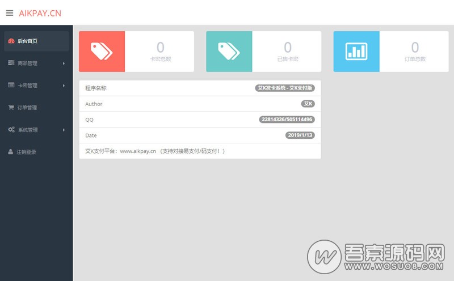This screenshot has height=281, width=454.
Task: Click the blue bar chart icon tile
Action: pyautogui.click(x=356, y=52)
